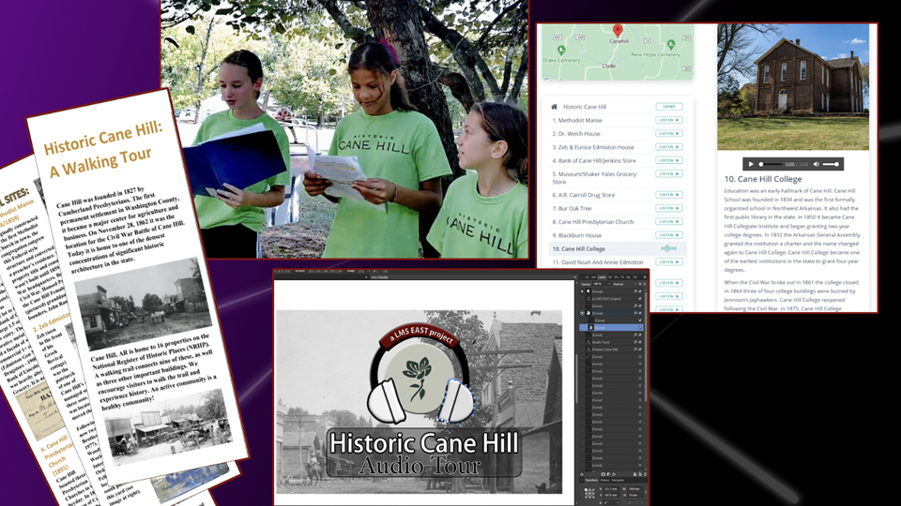Click the X position field in Transform panel
Viewport: 901px width, 506px height.
click(x=611, y=489)
